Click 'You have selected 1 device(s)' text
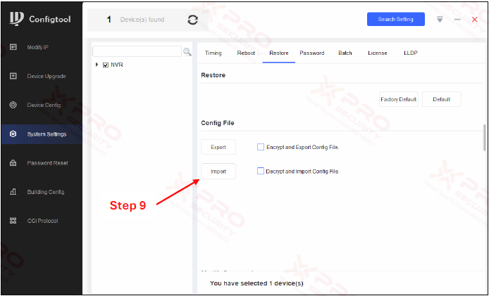This screenshot has height=296, width=489. [256, 283]
